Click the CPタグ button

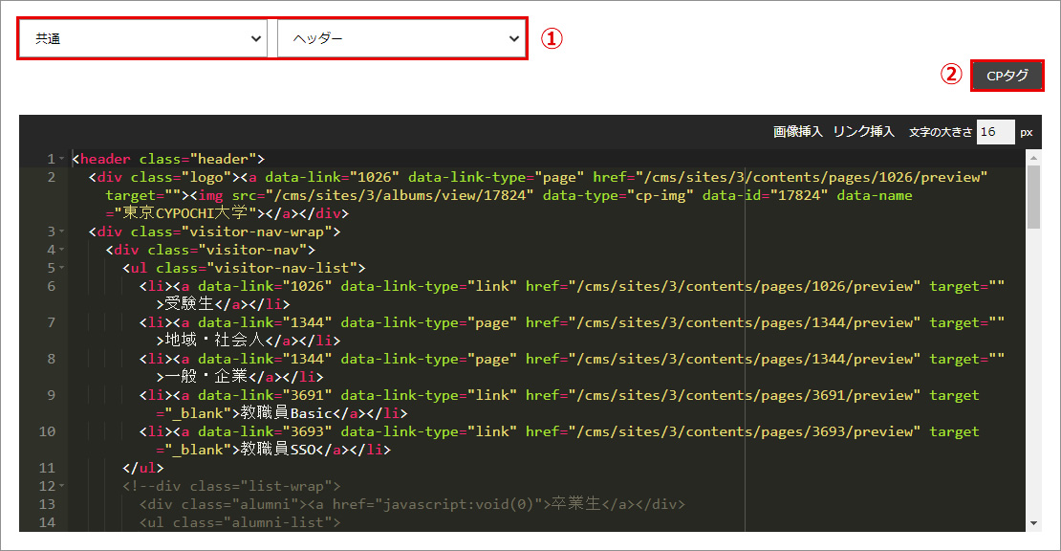click(1007, 76)
